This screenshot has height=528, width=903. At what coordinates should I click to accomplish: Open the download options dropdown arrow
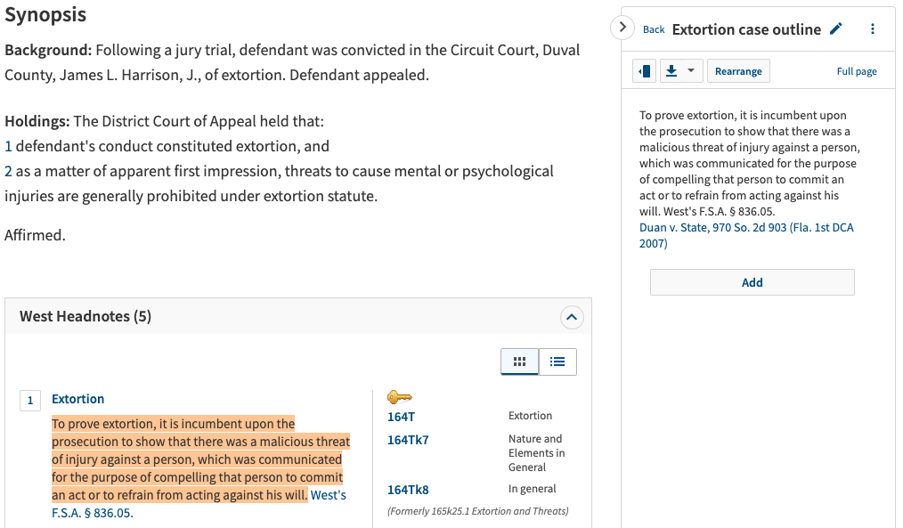pyautogui.click(x=691, y=71)
